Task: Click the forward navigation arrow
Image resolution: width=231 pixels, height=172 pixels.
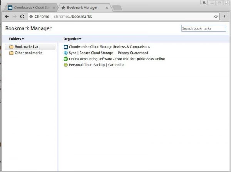Action: click(15, 17)
